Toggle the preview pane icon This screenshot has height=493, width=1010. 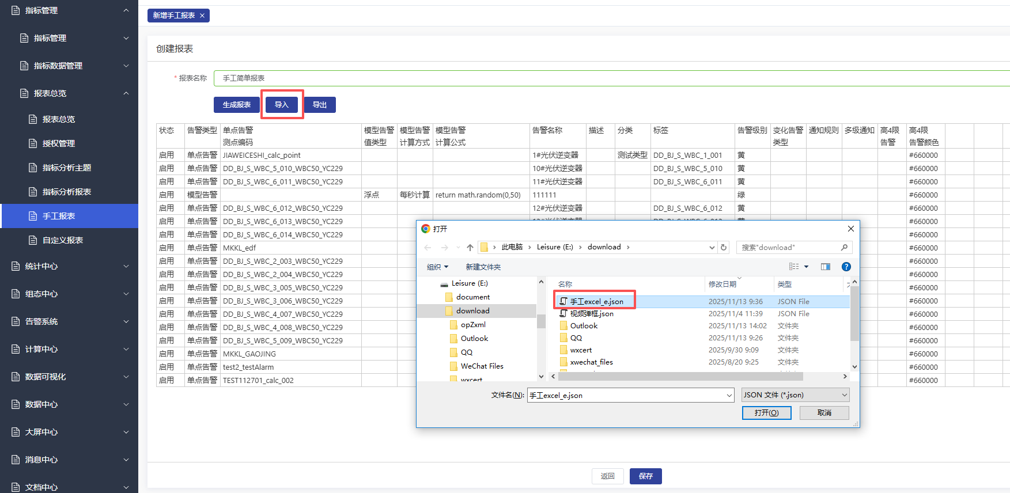click(826, 267)
